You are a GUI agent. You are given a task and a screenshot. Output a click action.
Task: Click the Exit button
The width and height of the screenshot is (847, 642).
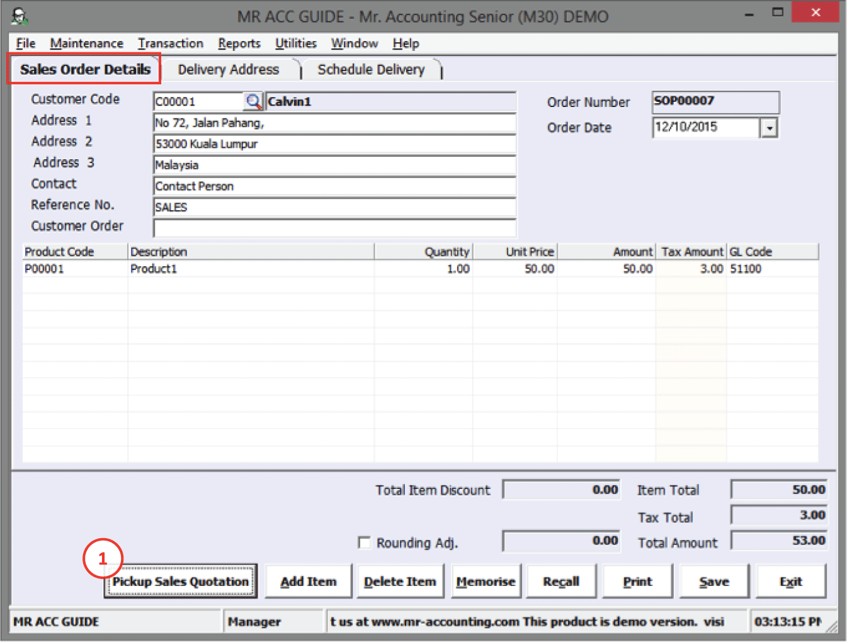point(791,582)
